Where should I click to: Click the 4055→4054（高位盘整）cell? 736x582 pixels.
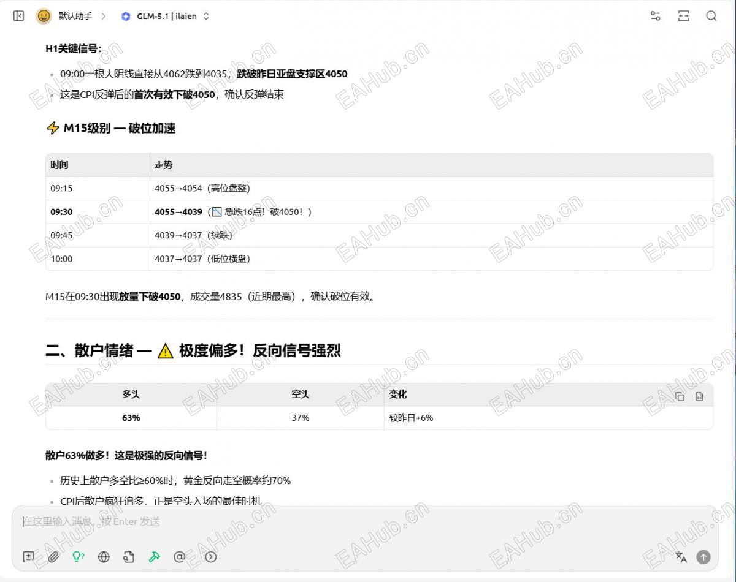pyautogui.click(x=431, y=188)
